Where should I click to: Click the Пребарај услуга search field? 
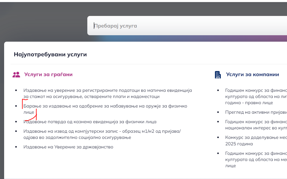pyautogui.click(x=187, y=26)
